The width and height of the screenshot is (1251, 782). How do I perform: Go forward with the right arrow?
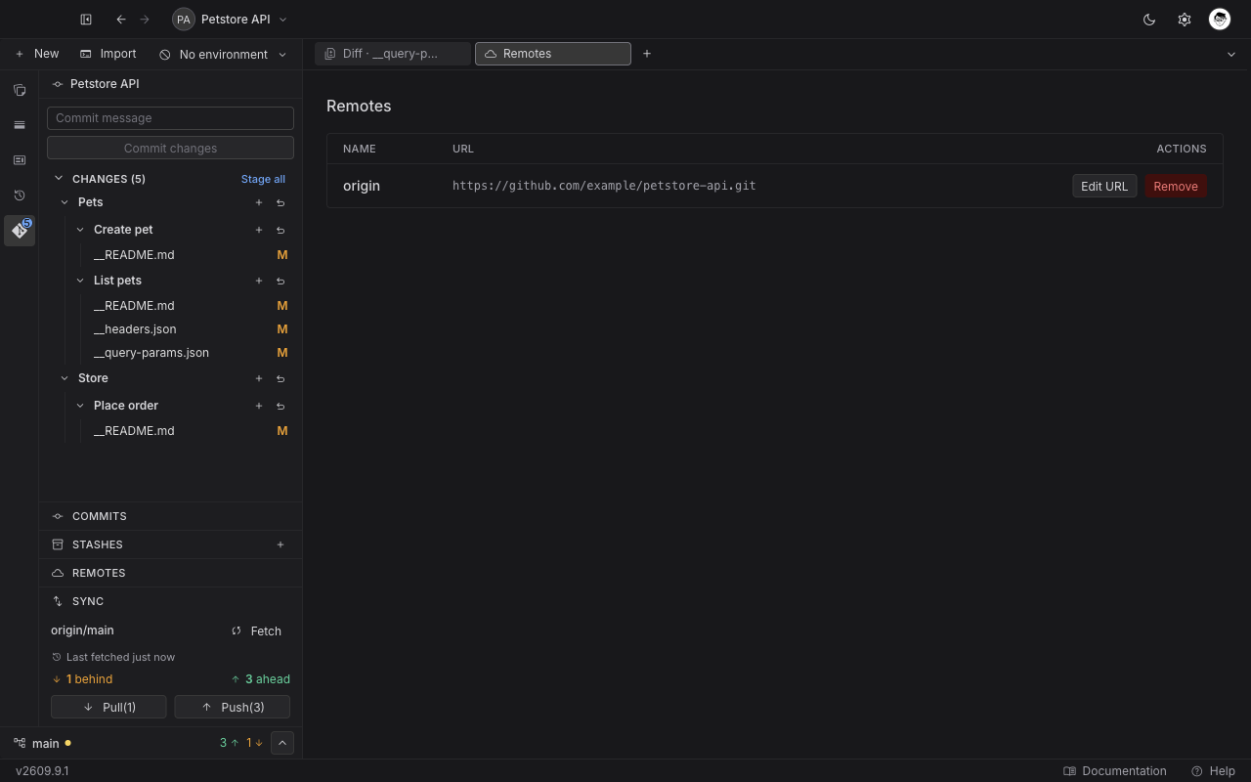145,20
